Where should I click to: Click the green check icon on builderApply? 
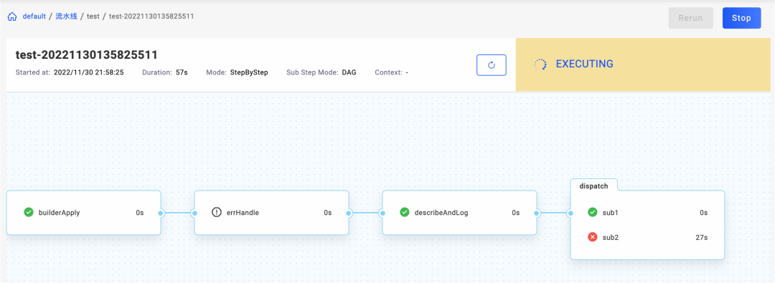coord(29,212)
